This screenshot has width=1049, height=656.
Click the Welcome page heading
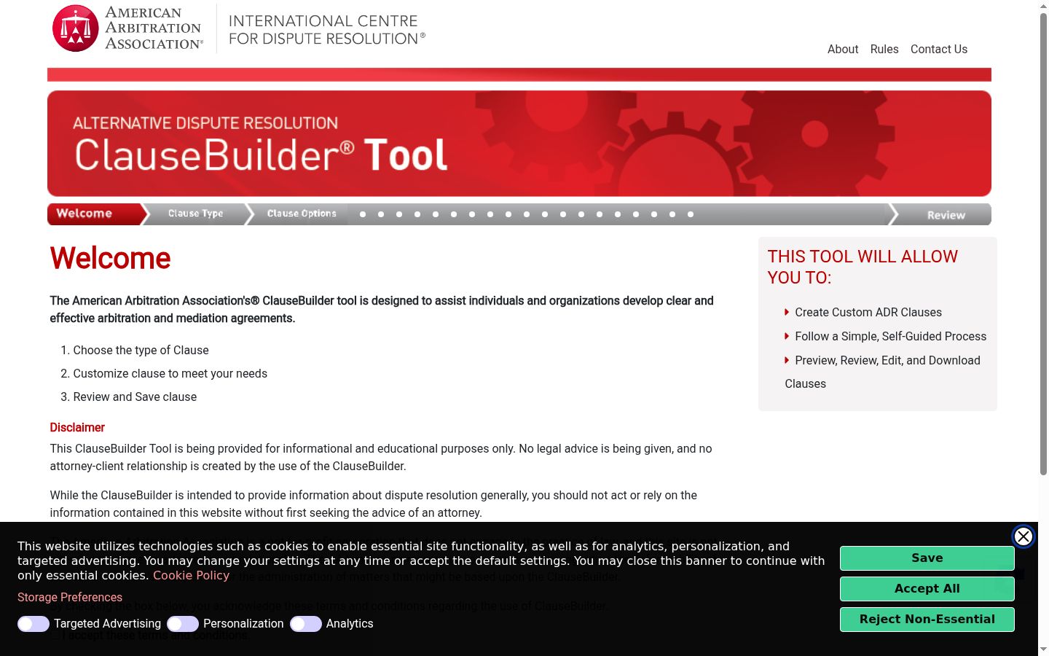pyautogui.click(x=110, y=258)
